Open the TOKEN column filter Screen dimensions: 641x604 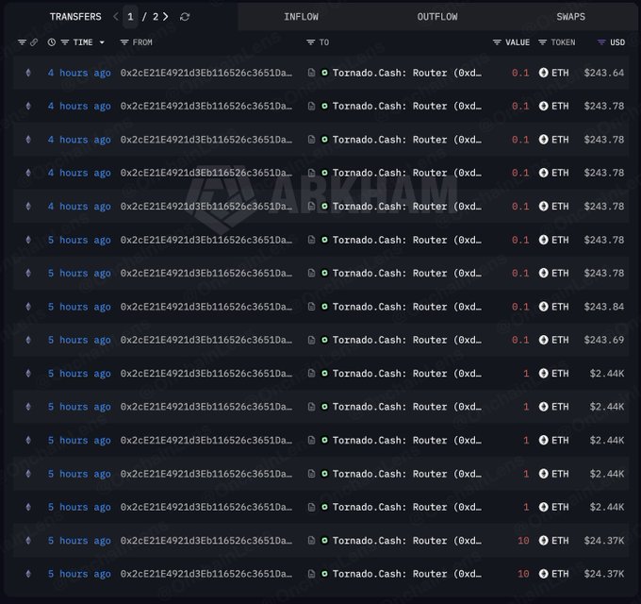pos(542,42)
